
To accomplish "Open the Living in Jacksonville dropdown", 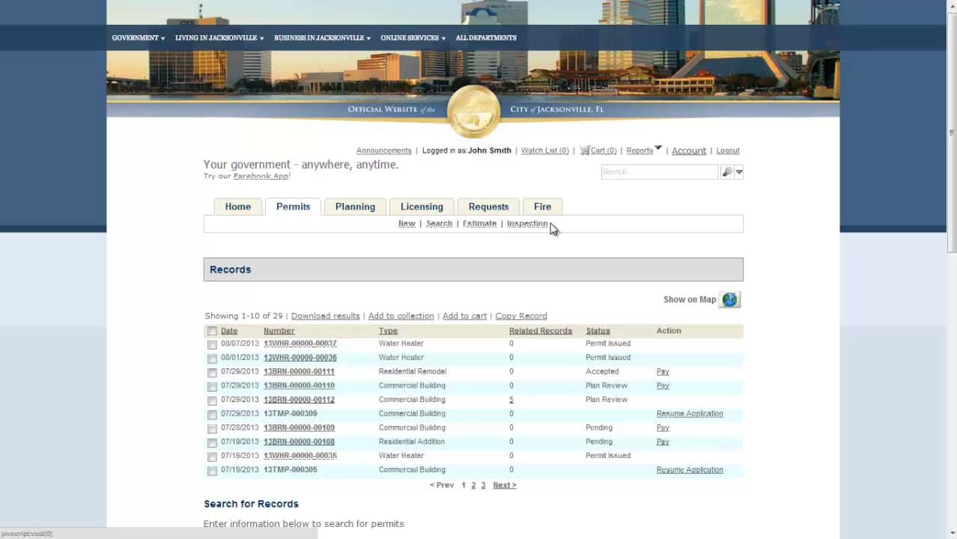I will 219,37.
